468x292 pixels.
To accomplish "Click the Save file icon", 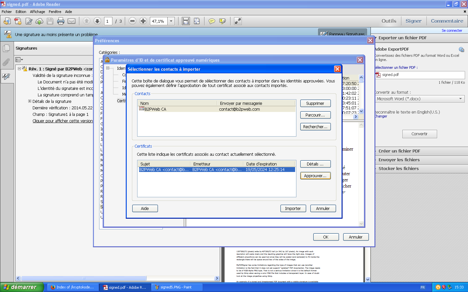I will pos(50,21).
